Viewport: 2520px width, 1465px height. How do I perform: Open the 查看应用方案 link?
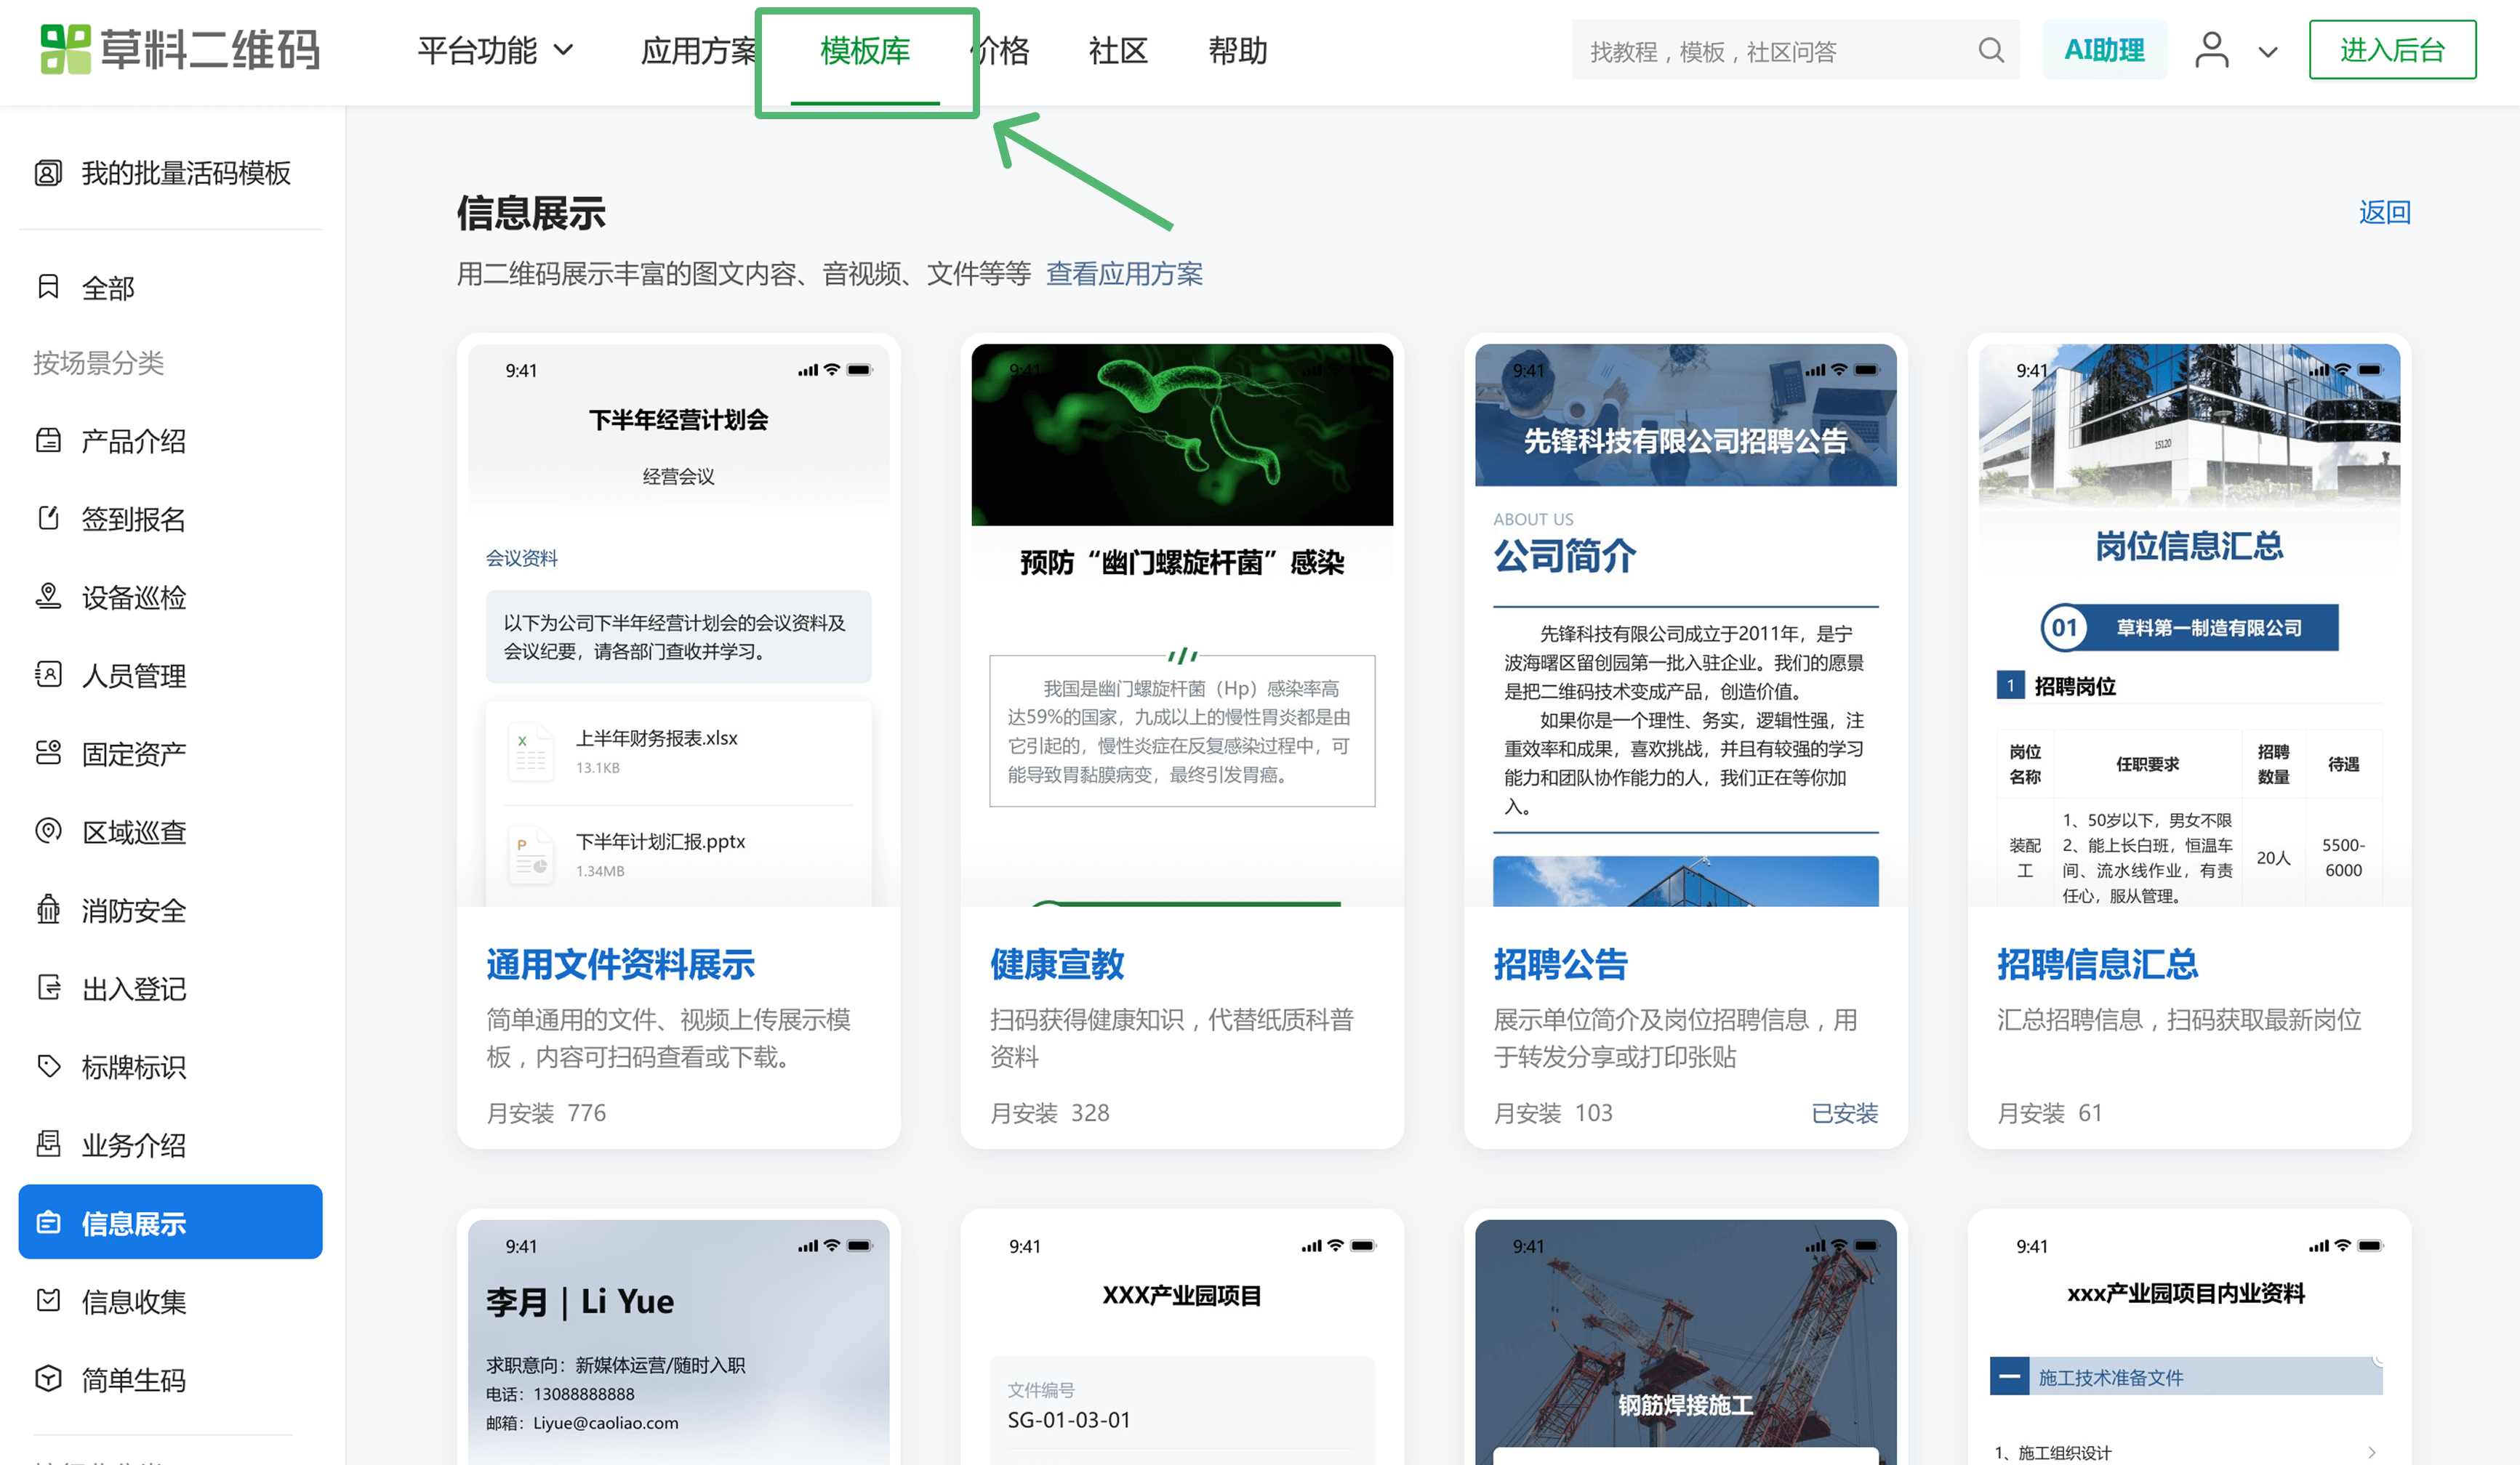point(1124,274)
